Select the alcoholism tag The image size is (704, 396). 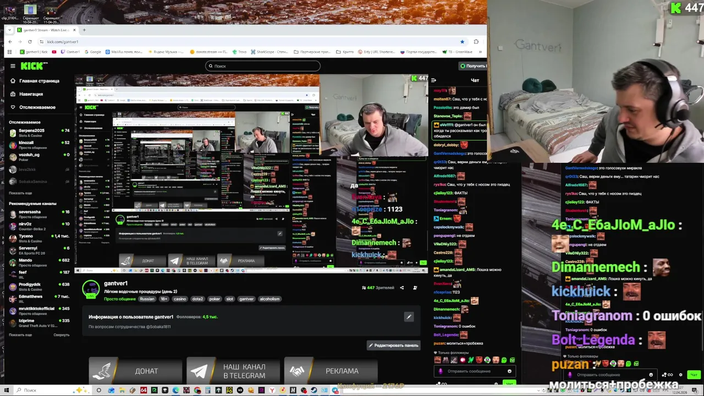point(269,299)
